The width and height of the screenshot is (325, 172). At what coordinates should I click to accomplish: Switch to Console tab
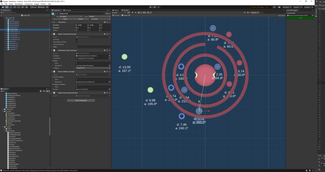click(67, 10)
